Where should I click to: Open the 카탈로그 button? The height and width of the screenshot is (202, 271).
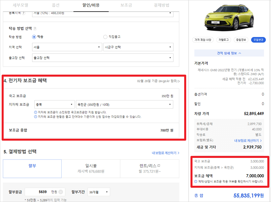[x=223, y=39]
